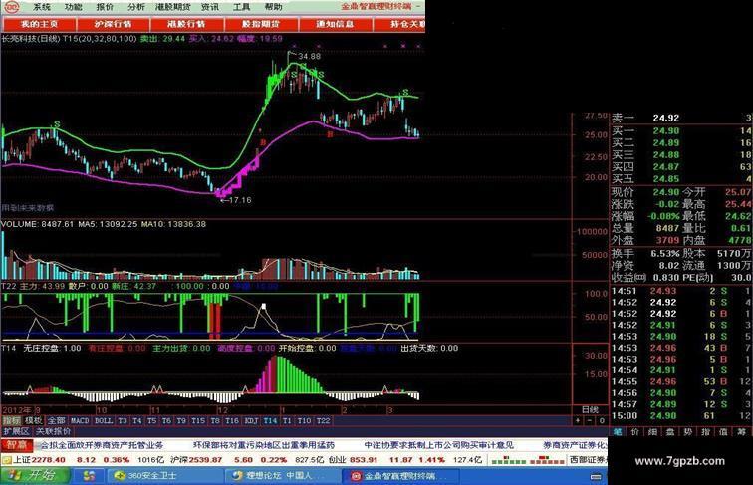The width and height of the screenshot is (753, 485).
Task: Switch indicator to T9
Action: click(181, 420)
